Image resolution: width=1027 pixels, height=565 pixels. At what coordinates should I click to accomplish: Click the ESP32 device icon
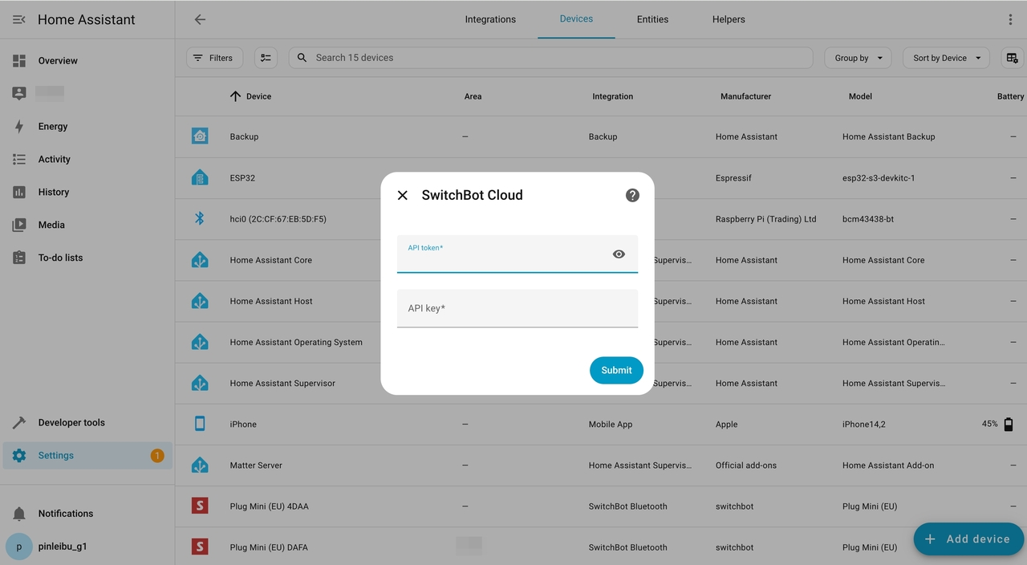(x=200, y=177)
